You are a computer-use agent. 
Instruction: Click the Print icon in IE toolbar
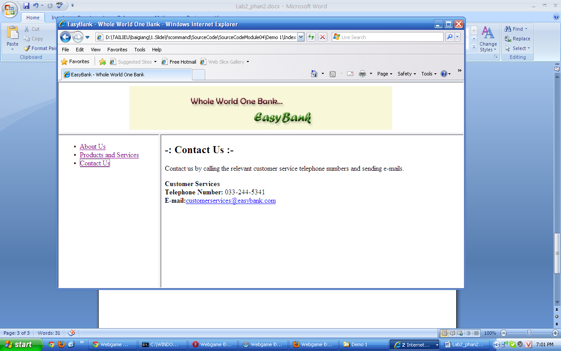click(362, 74)
